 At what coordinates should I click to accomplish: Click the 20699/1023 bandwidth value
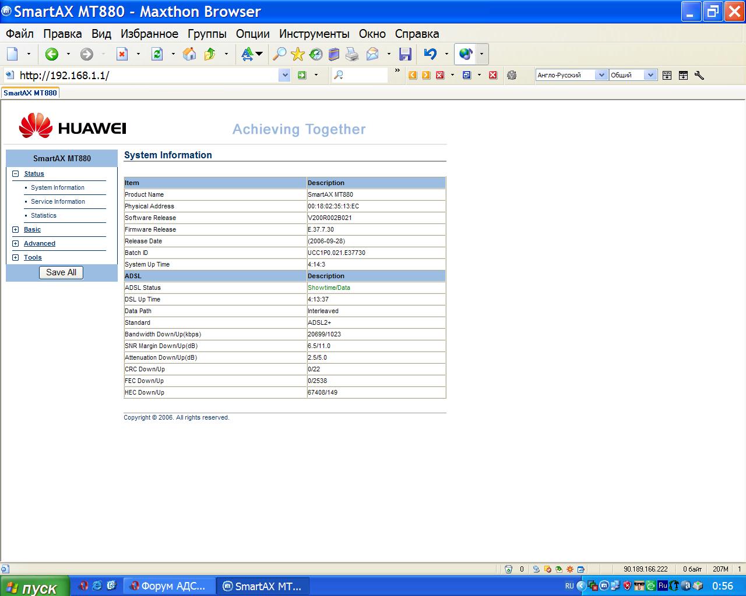coord(324,334)
